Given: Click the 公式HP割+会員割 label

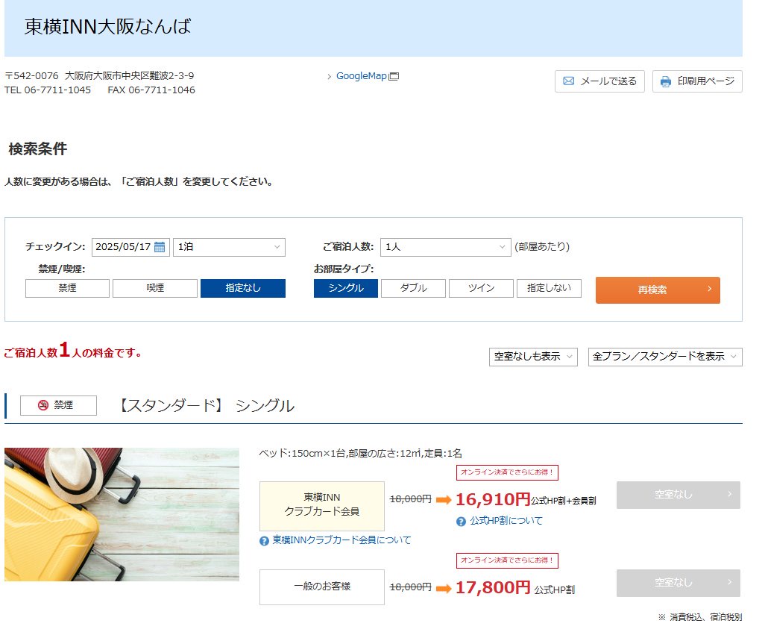Looking at the screenshot, I should [x=564, y=501].
